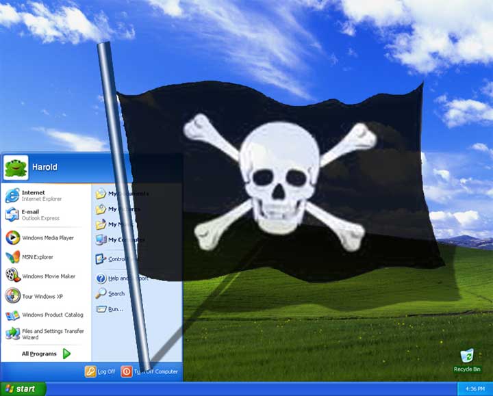Screen dimensions: 493x396
Task: Click the Start button
Action: pos(23,388)
